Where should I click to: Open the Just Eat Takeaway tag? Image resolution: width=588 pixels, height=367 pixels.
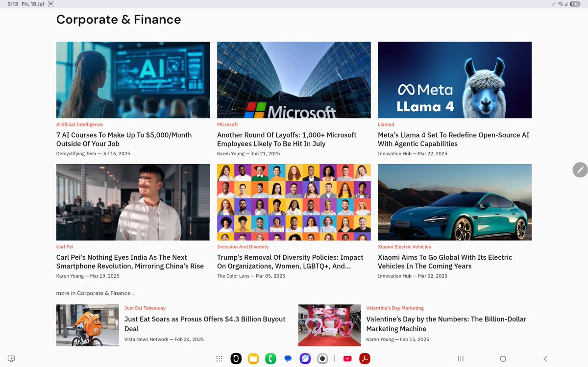145,308
